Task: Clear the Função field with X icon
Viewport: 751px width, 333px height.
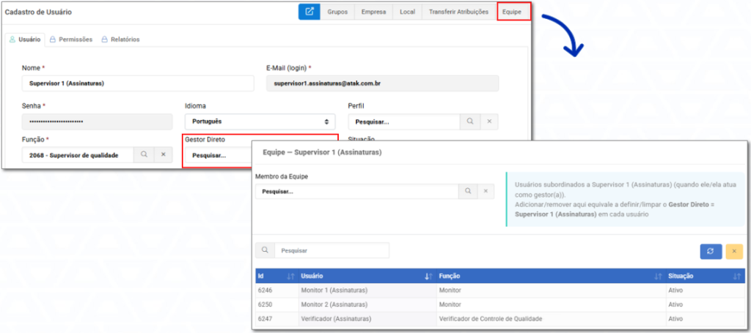Action: coord(164,155)
